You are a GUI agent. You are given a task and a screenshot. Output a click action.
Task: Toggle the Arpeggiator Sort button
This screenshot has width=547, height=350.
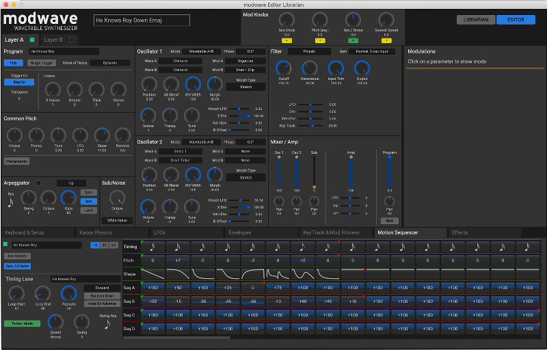point(89,201)
